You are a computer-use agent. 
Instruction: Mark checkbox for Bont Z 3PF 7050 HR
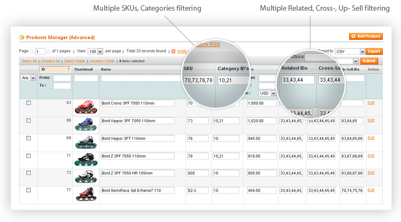pyautogui.click(x=29, y=173)
